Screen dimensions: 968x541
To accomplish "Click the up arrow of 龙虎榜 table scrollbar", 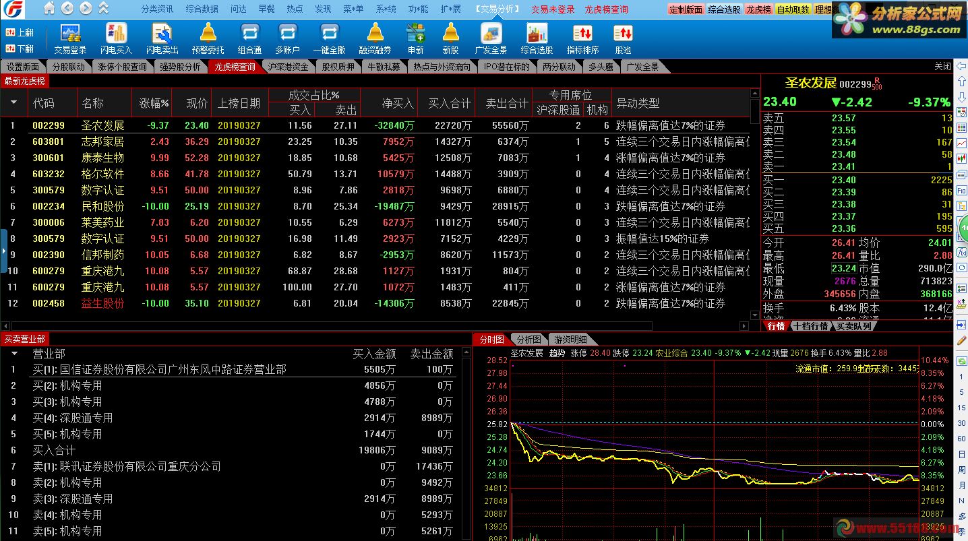I will pos(754,95).
